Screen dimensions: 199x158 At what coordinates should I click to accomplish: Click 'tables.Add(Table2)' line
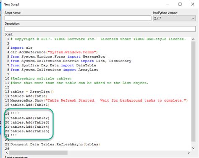pyautogui.click(x=30, y=118)
